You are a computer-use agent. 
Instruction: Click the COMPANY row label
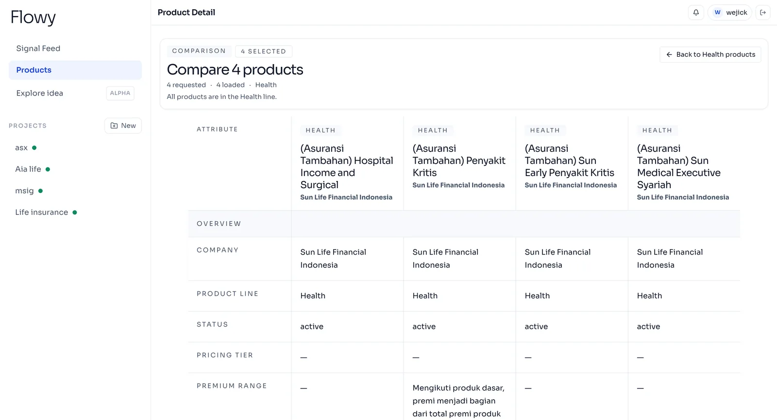218,250
